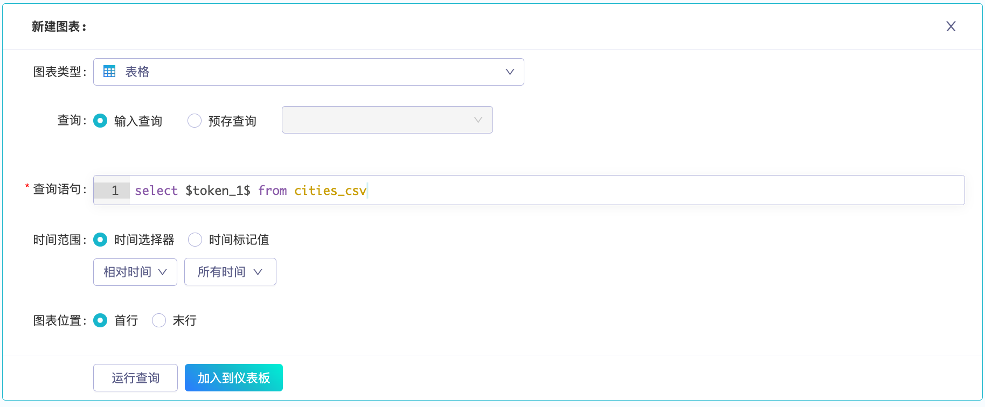Choose 末行 for chart position

159,320
